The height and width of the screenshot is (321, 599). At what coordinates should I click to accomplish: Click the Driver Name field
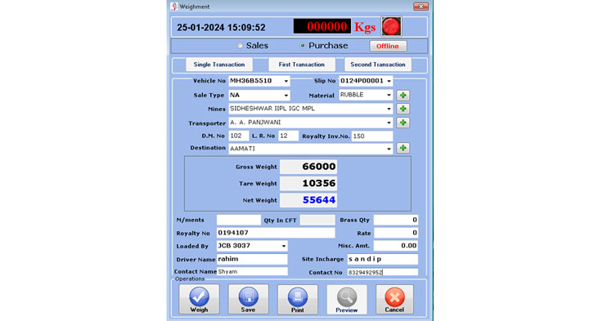click(x=252, y=259)
